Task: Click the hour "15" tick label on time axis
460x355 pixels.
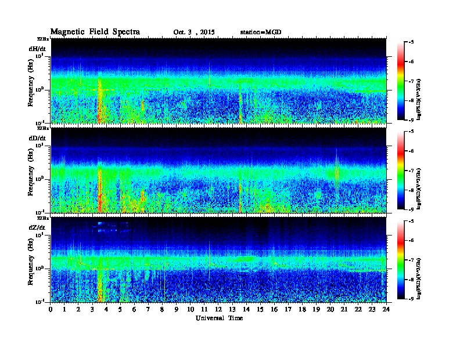Action: click(x=260, y=309)
